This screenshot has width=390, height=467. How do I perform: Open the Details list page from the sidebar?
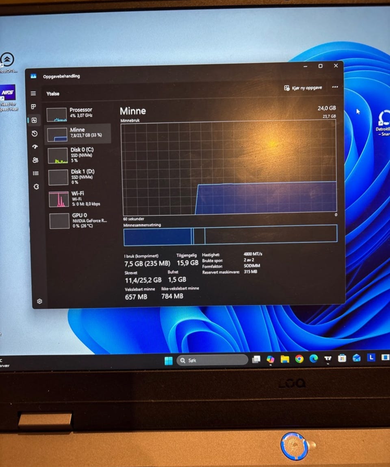[36, 173]
